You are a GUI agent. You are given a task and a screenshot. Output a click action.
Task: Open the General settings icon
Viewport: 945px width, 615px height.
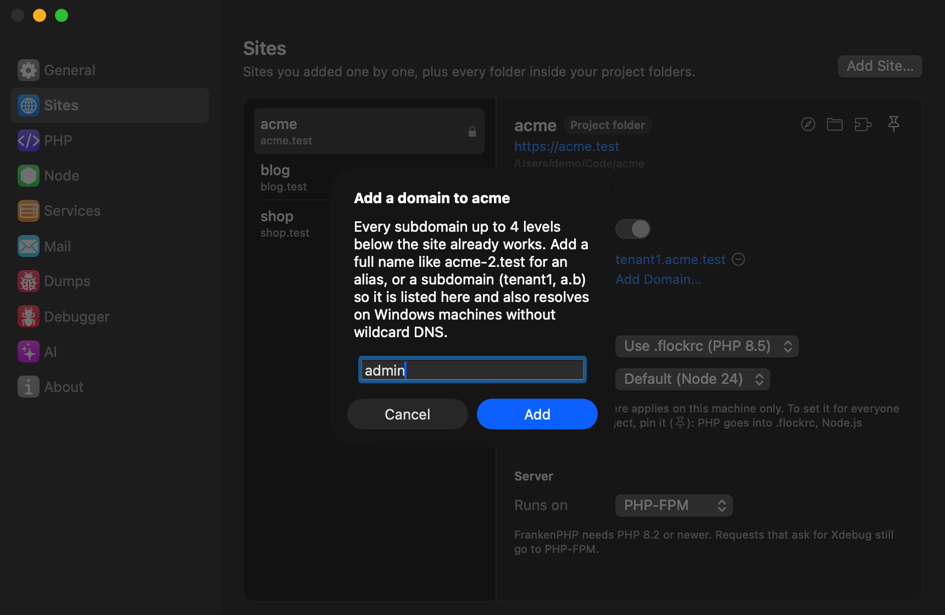[x=29, y=70]
